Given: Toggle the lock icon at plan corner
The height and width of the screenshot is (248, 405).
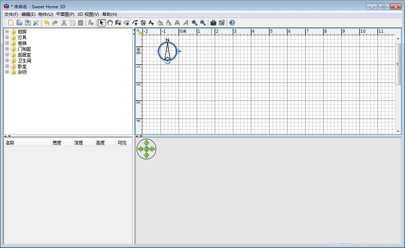Looking at the screenshot, I should coord(139,32).
